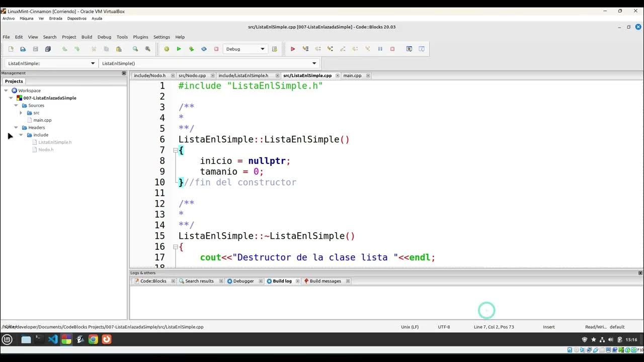The image size is (644, 362).
Task: Click the Line 7, Col 2 status field
Action: point(494,327)
